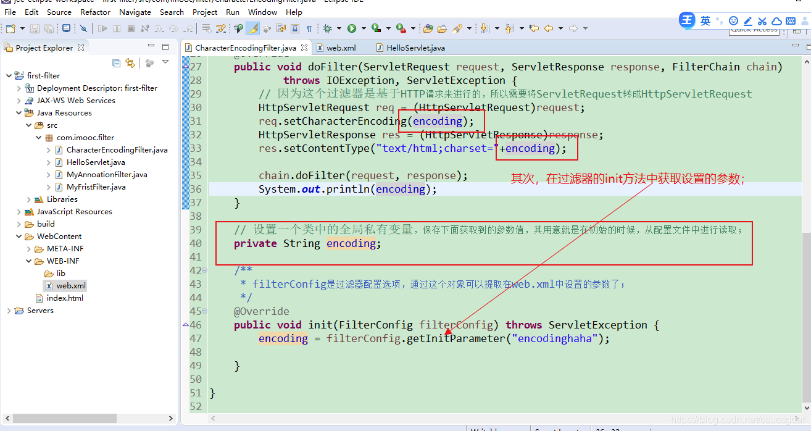The height and width of the screenshot is (431, 811).
Task: Open the terminal console toolbar icon
Action: [66, 28]
